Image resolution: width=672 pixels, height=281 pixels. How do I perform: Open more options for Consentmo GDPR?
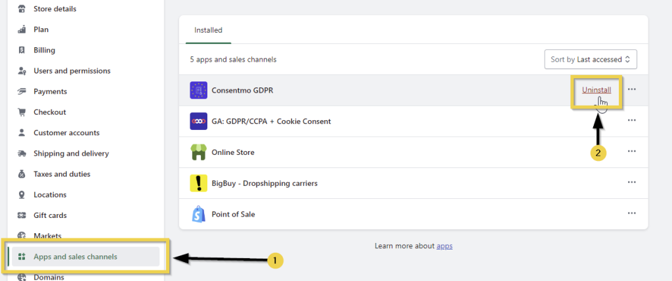point(632,90)
